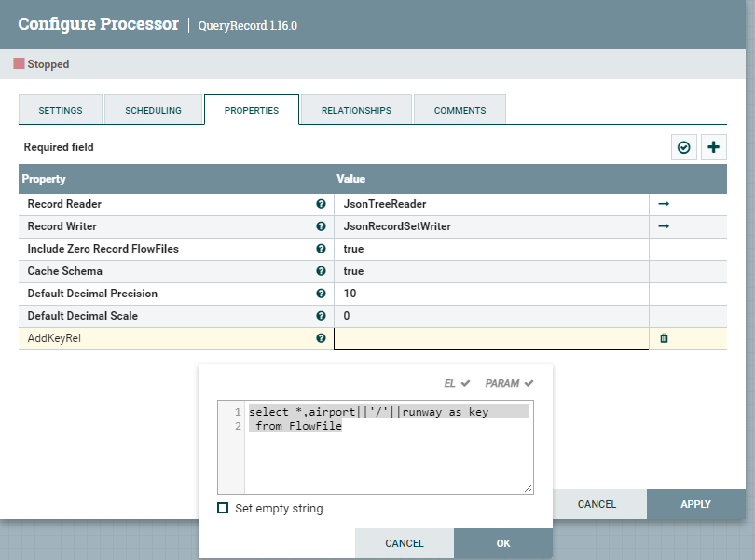Switch to the Comments tab

(460, 110)
